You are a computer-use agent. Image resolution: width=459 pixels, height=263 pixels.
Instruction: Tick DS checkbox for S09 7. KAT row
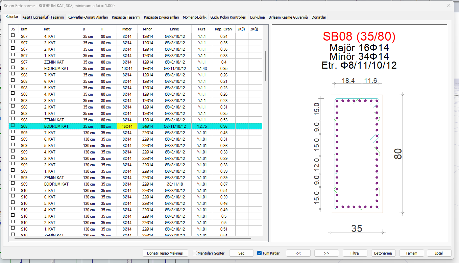pos(13,131)
